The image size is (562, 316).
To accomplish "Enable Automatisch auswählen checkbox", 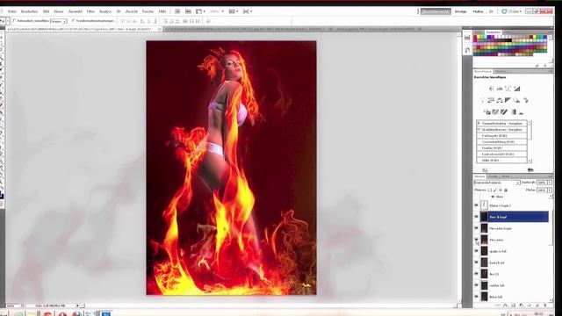I will [x=14, y=21].
